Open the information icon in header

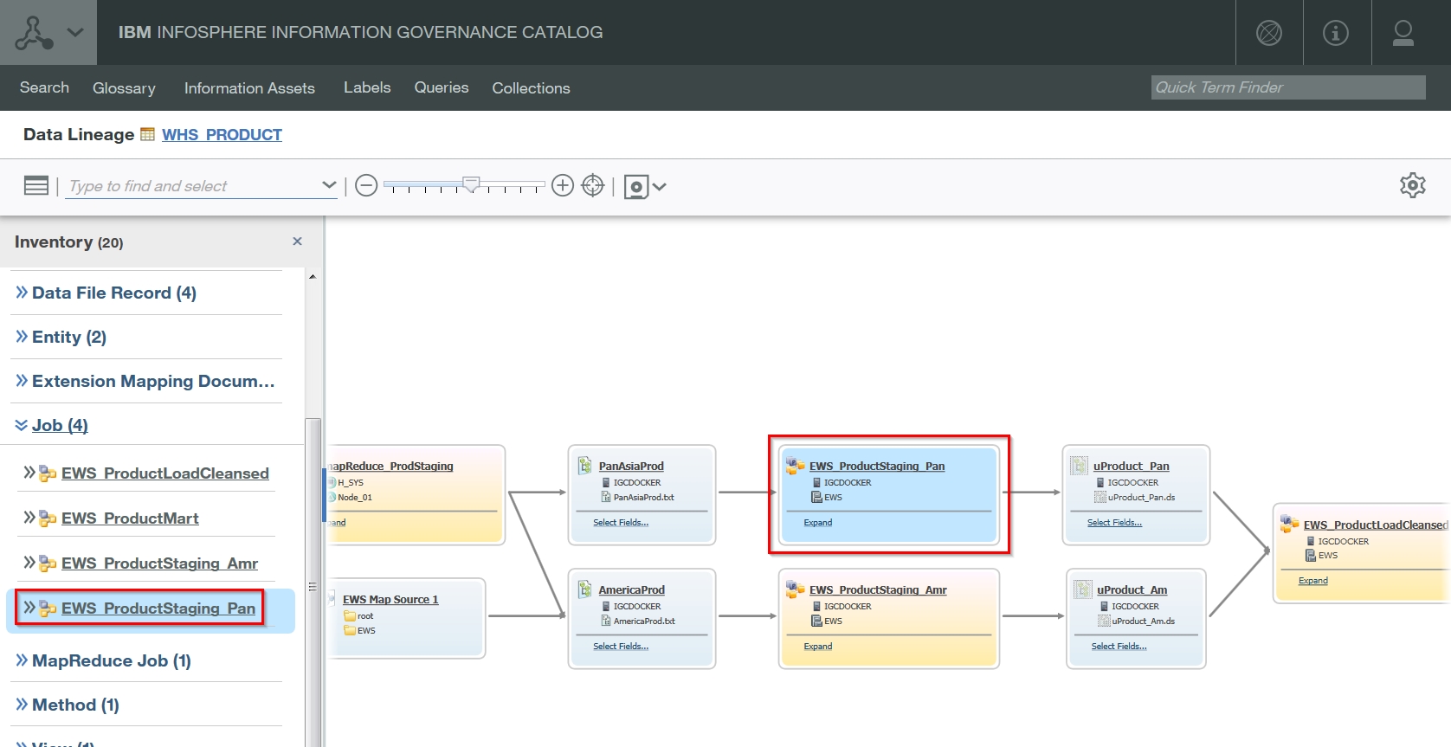(1336, 33)
